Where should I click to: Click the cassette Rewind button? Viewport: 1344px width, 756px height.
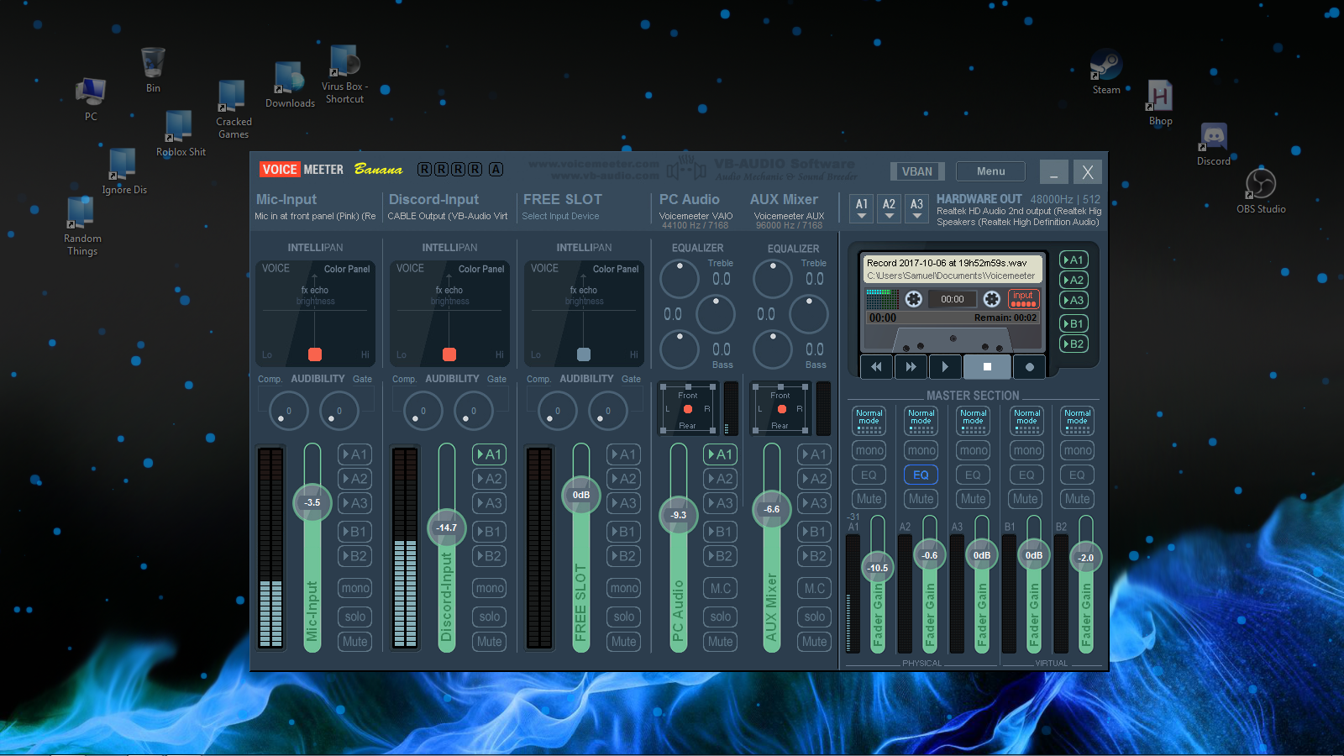click(x=876, y=366)
